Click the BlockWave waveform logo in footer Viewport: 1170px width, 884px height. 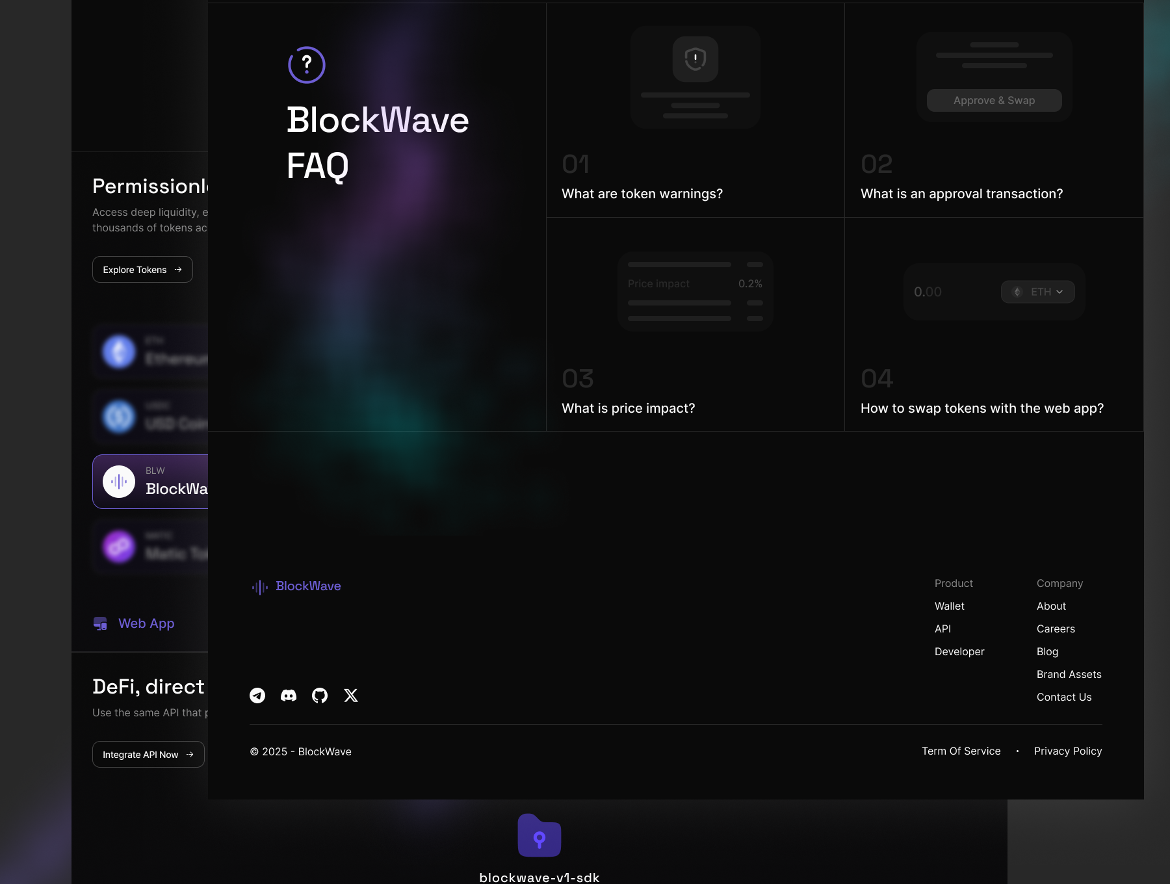pyautogui.click(x=260, y=587)
